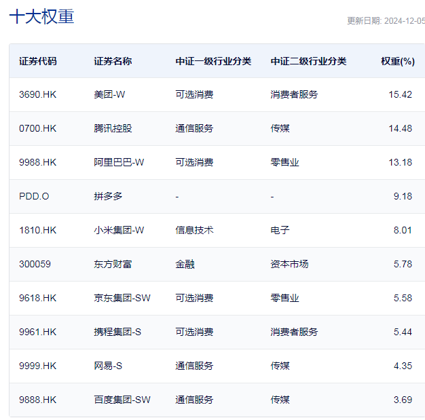Click the 证券名称 column header
The image size is (425, 420).
point(113,61)
